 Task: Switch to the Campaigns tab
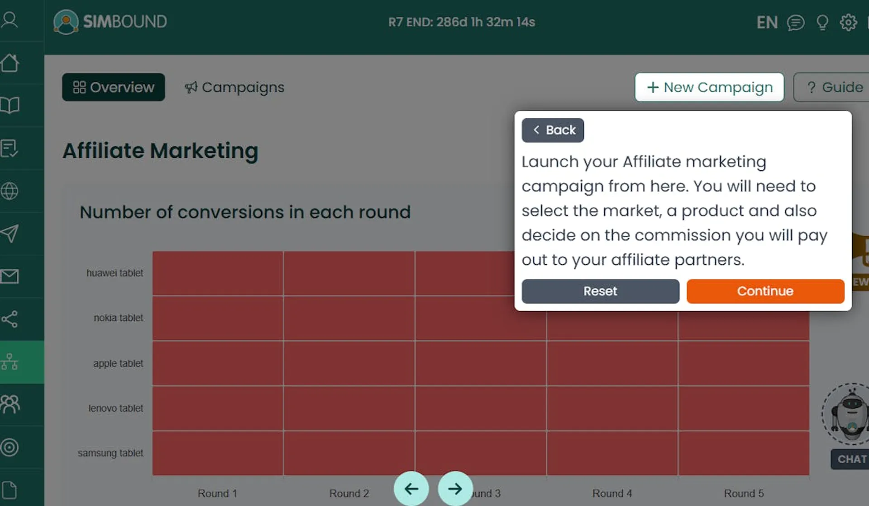click(234, 87)
